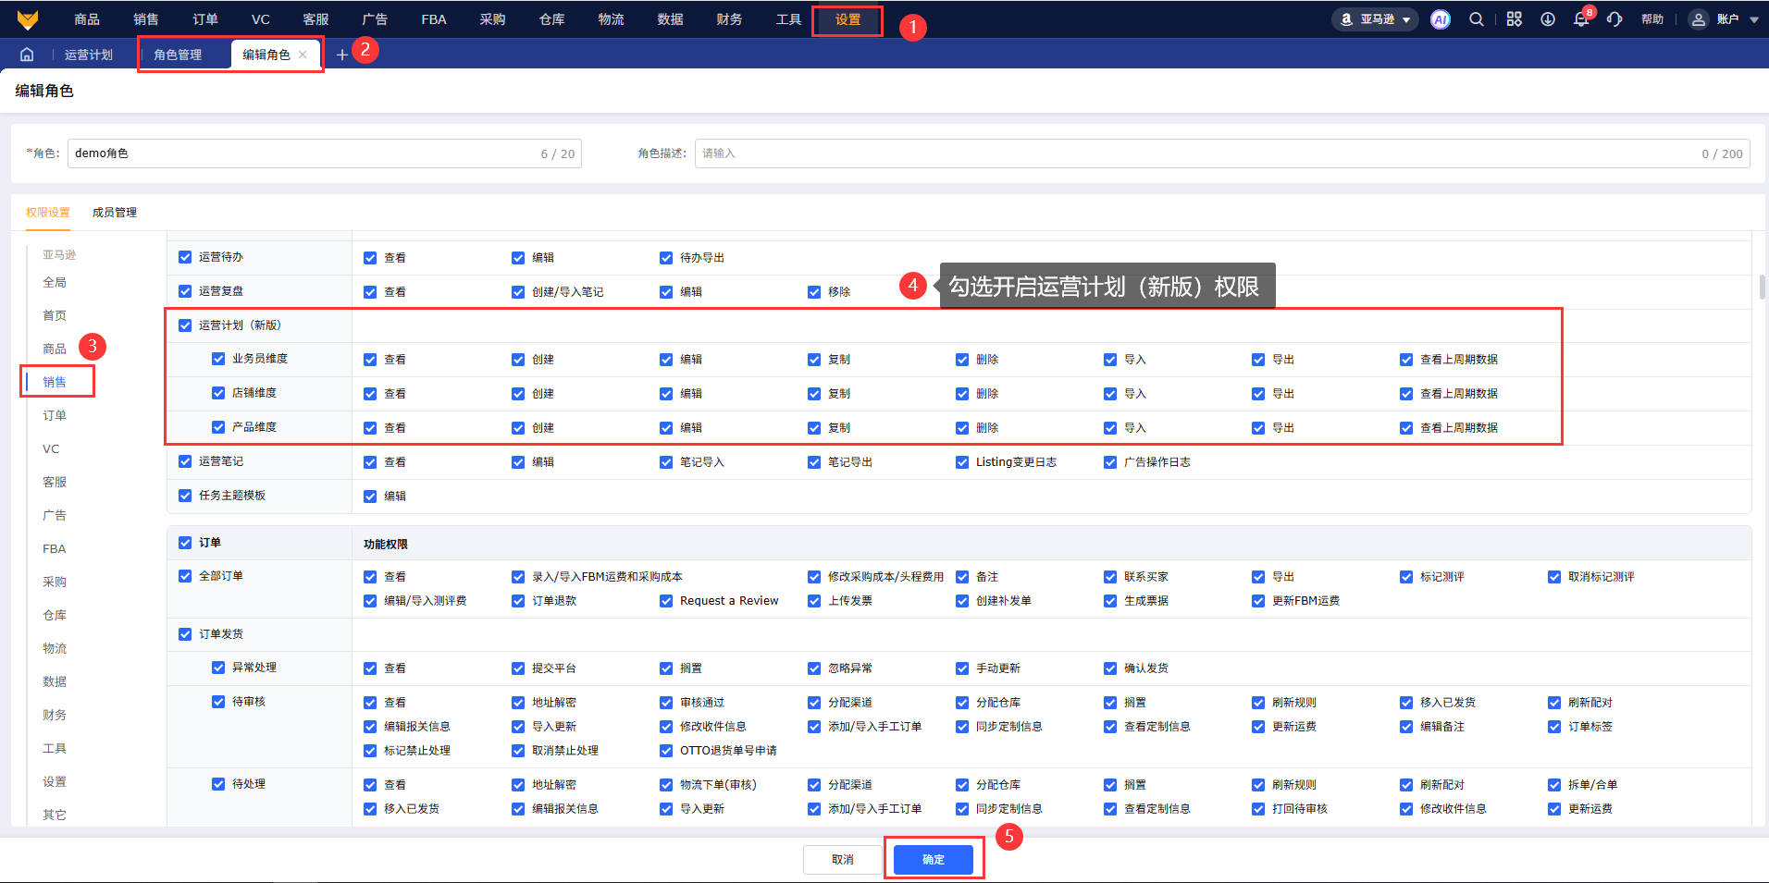Click the 确定 button

933,859
